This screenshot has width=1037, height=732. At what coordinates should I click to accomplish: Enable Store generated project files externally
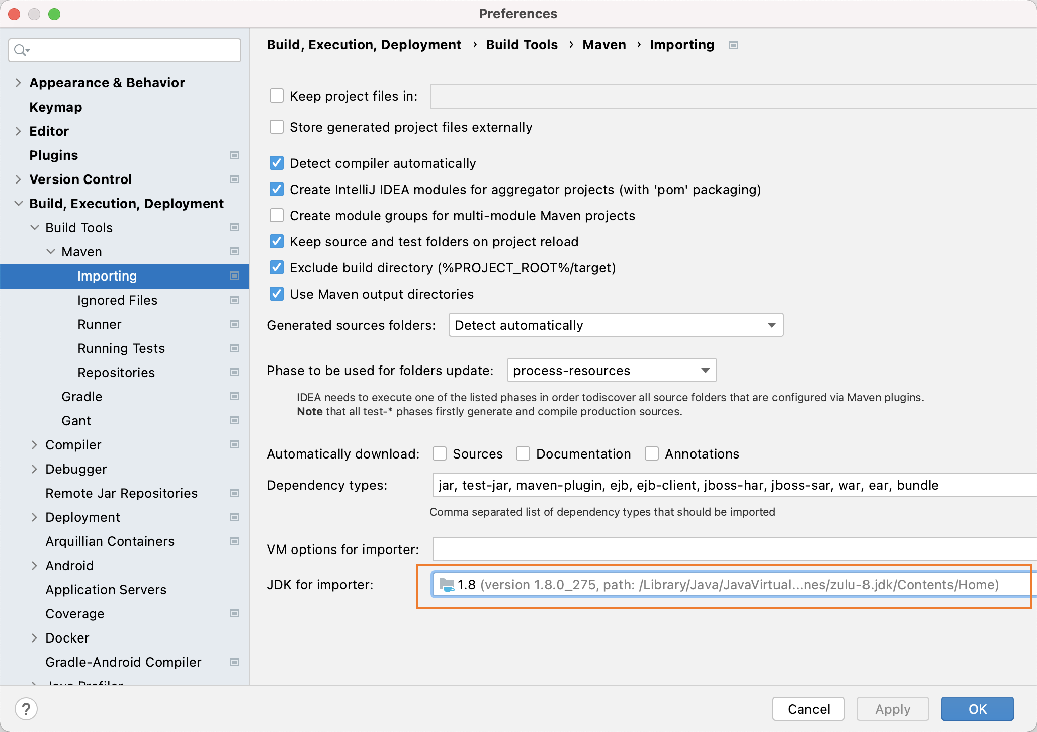tap(277, 127)
